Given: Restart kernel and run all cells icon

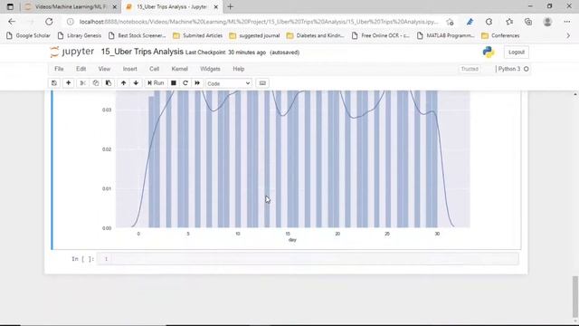Looking at the screenshot, I should coord(197,83).
